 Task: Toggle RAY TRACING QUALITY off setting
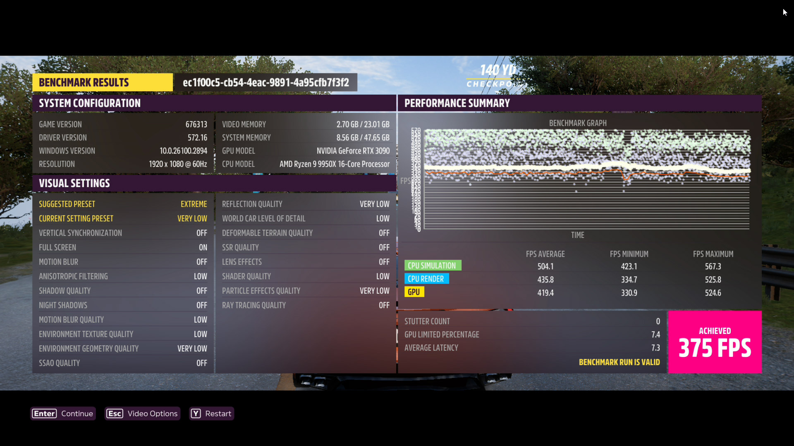384,305
